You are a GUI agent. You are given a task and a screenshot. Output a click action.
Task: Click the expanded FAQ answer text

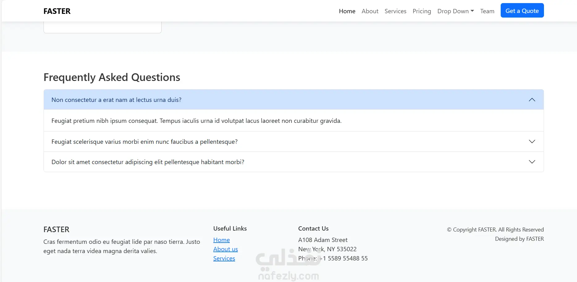tap(196, 121)
